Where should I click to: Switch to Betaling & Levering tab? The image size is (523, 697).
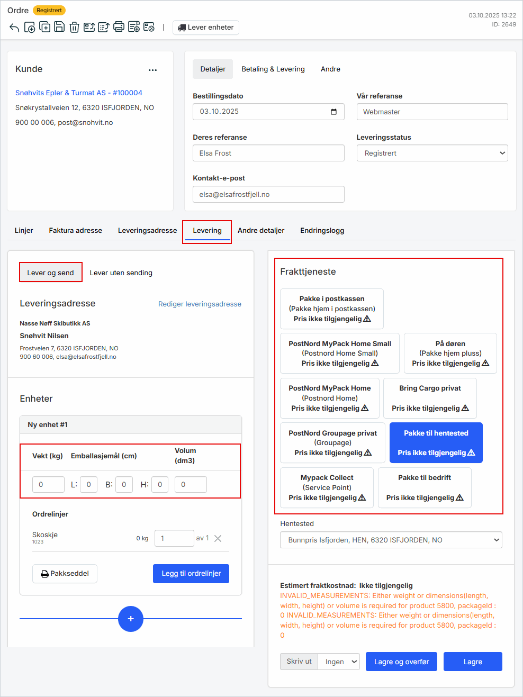(x=273, y=69)
